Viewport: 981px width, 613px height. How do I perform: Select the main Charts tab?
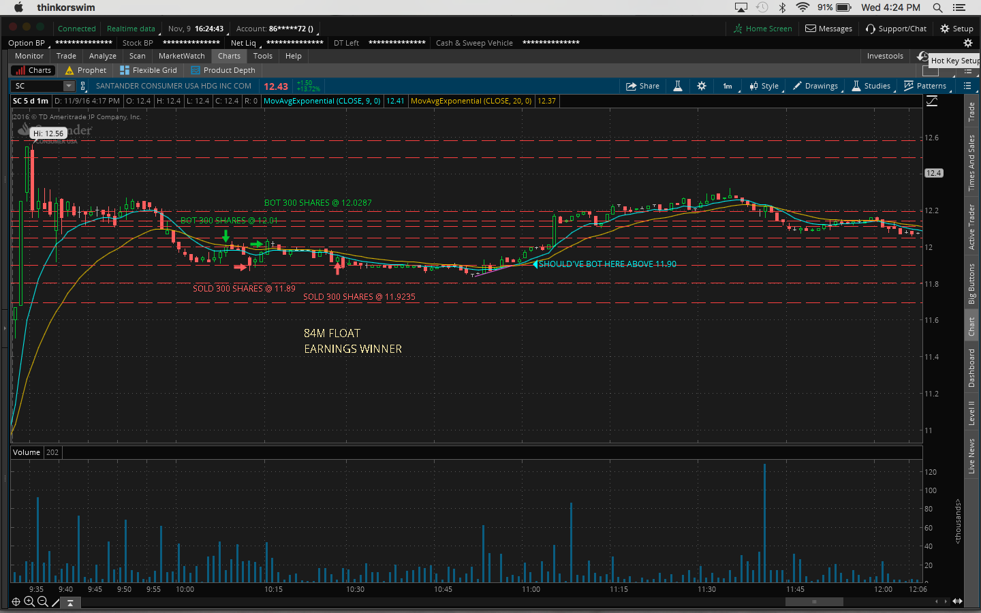click(230, 56)
